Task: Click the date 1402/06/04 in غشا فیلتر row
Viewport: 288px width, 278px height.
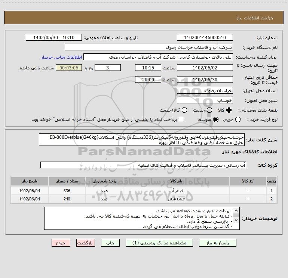Action: click(30, 199)
